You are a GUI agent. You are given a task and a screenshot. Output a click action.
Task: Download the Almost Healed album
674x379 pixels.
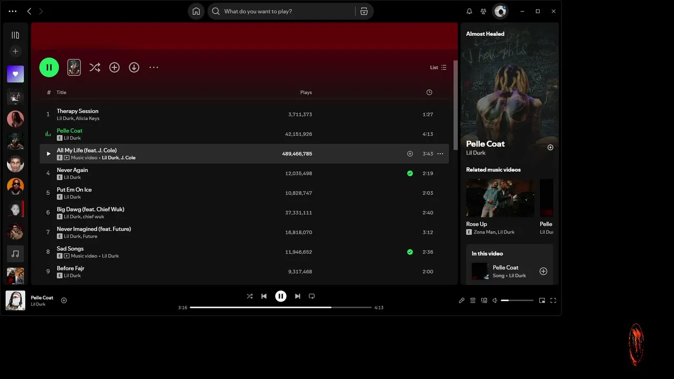(x=134, y=67)
